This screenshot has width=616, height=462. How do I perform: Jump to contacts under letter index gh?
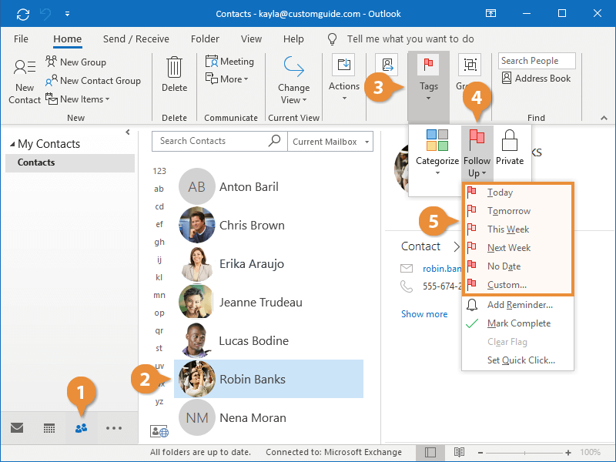click(159, 242)
